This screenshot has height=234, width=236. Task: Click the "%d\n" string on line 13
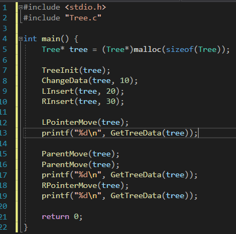tap(88, 133)
